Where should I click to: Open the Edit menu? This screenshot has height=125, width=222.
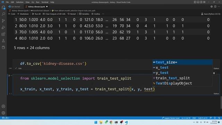pyautogui.click(x=12, y=2)
